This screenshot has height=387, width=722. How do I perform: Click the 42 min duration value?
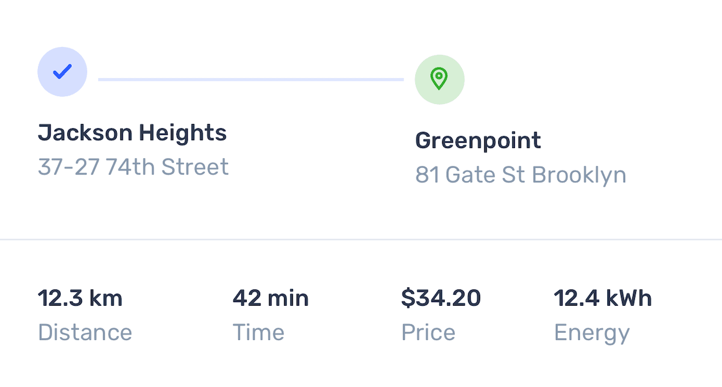pyautogui.click(x=271, y=298)
